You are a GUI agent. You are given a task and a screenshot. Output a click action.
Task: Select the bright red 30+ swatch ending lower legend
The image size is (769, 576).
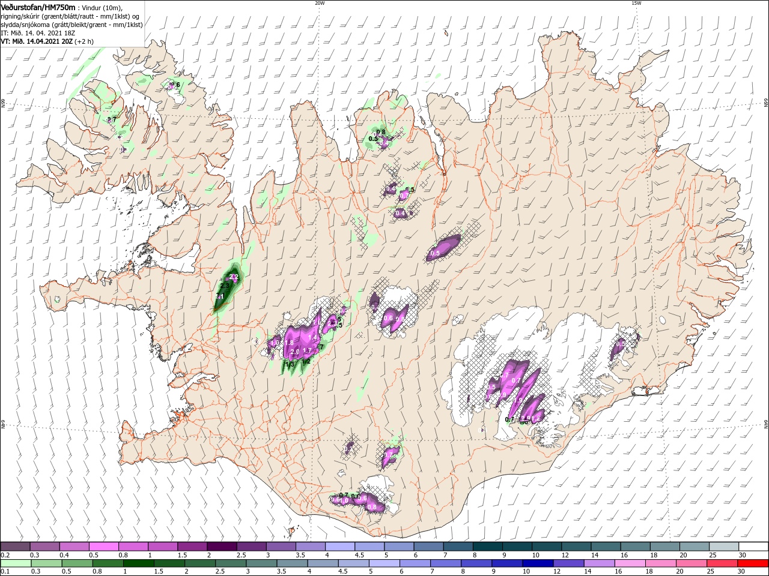[752, 563]
